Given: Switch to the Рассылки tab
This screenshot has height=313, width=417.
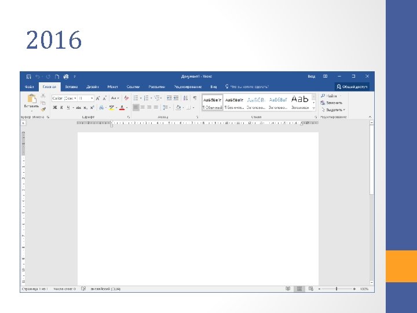Looking at the screenshot, I should [156, 87].
